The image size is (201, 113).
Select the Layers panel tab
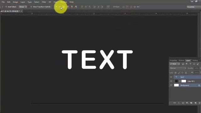(188, 61)
